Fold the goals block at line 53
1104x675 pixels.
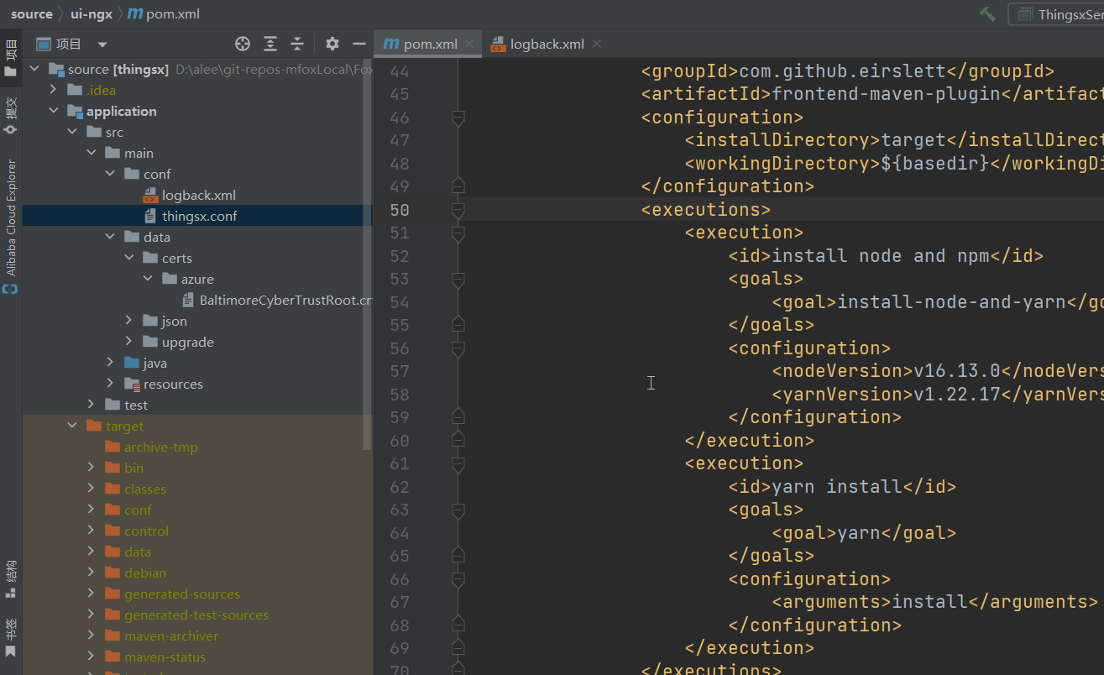pos(458,279)
